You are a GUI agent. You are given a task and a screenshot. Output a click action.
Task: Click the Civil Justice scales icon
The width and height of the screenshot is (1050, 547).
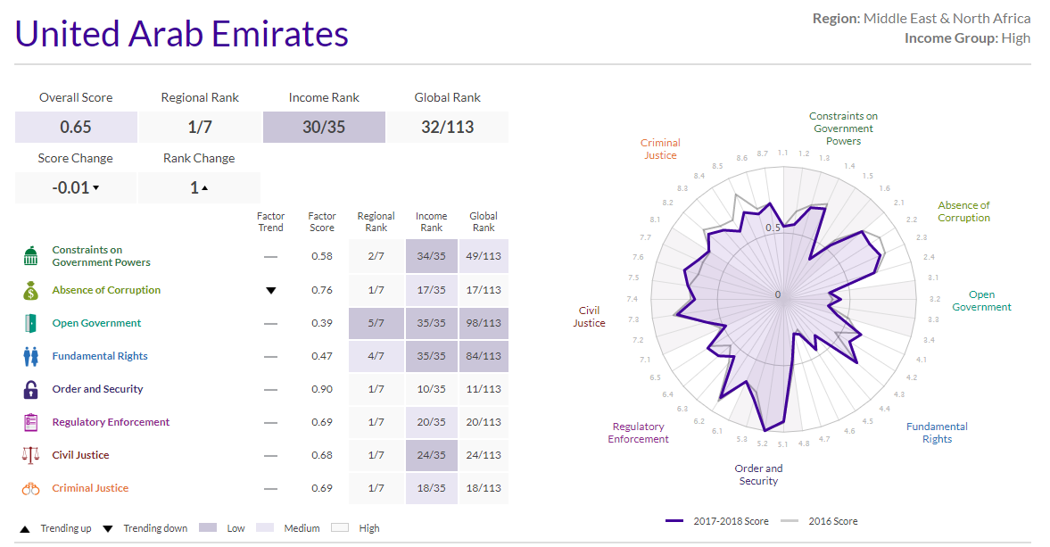(x=31, y=455)
